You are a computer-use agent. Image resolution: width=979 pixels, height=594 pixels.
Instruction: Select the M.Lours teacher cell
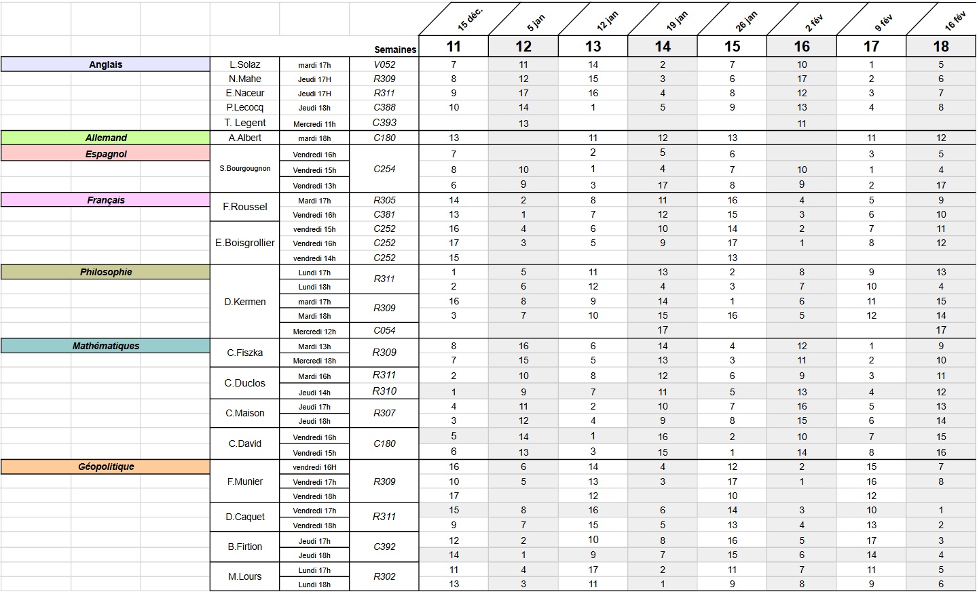click(244, 576)
